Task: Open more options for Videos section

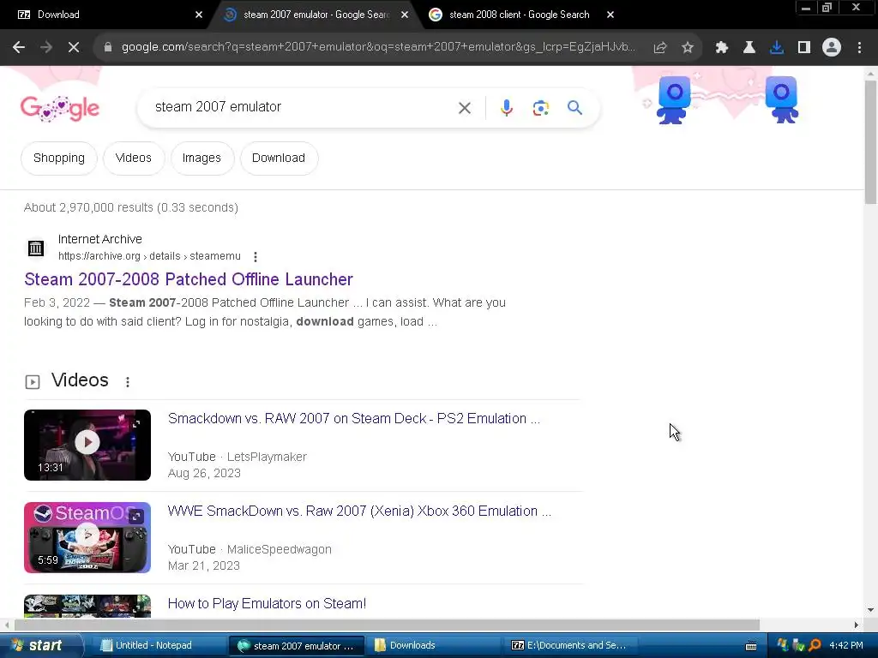Action: 128,381
